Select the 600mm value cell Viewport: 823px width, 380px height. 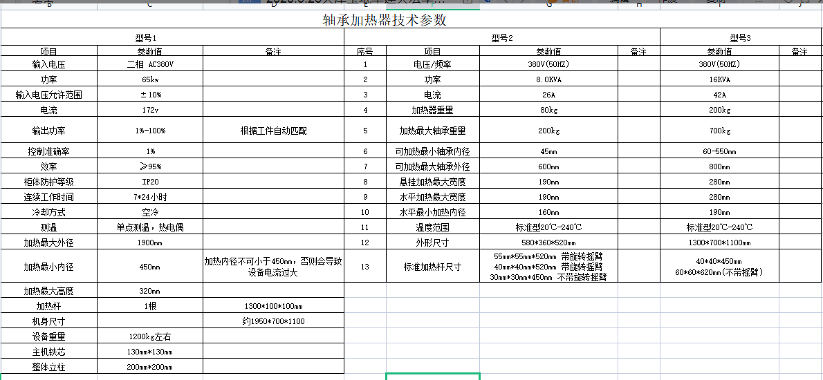[548, 167]
